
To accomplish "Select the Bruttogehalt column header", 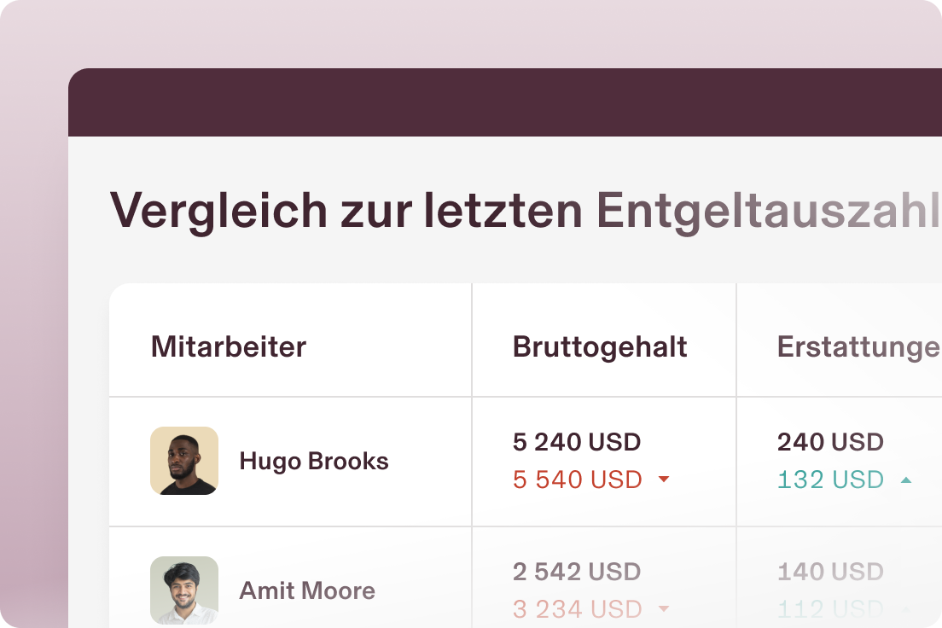I will click(600, 346).
